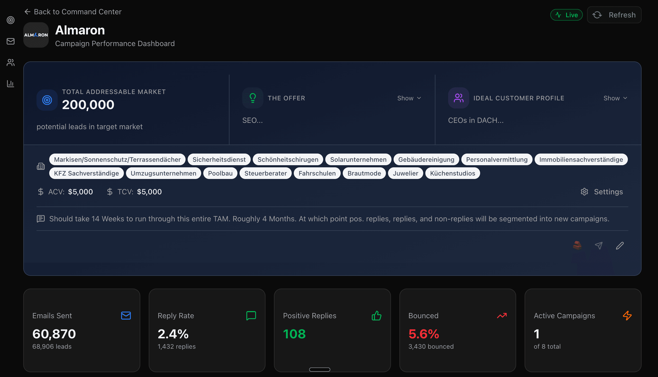
Task: Open the Analytics bar chart sidebar icon
Action: (11, 84)
